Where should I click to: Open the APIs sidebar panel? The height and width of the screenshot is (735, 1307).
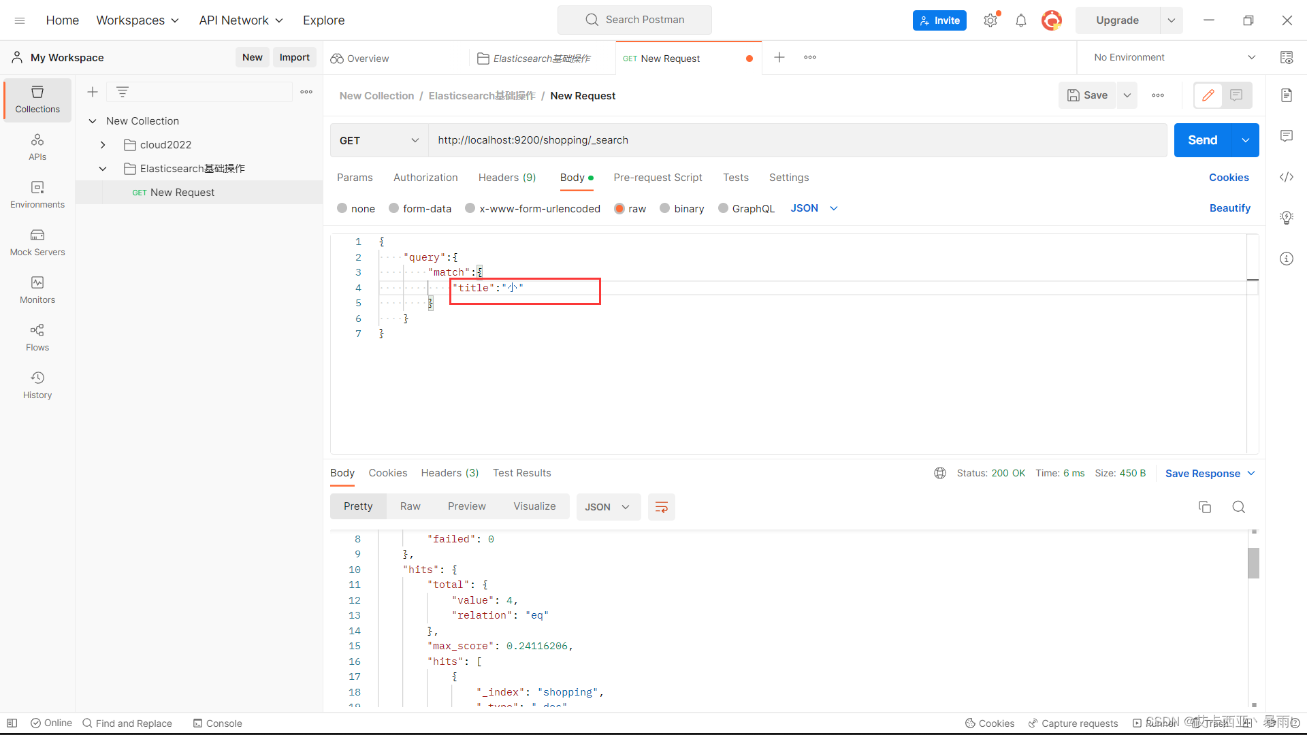(x=37, y=147)
